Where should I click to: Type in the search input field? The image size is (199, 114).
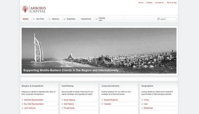[168, 19]
